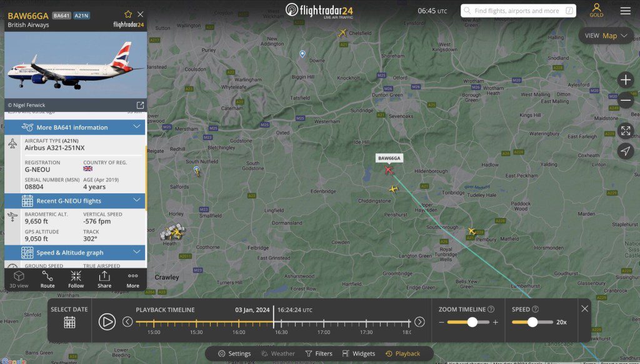Select yellow aircraft near Chiddingstone

394,189
